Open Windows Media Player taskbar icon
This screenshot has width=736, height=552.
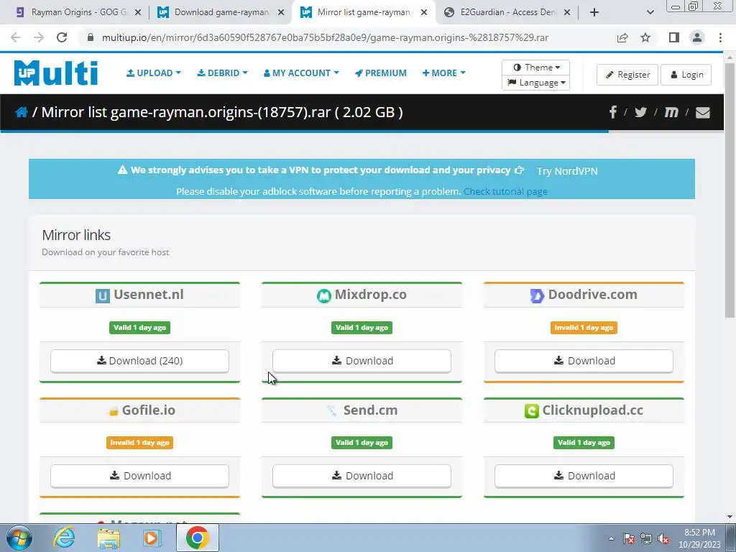[152, 538]
